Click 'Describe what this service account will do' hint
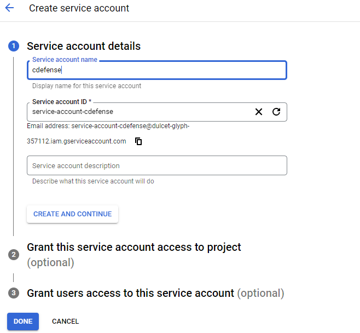This screenshot has width=360, height=333. click(93, 181)
